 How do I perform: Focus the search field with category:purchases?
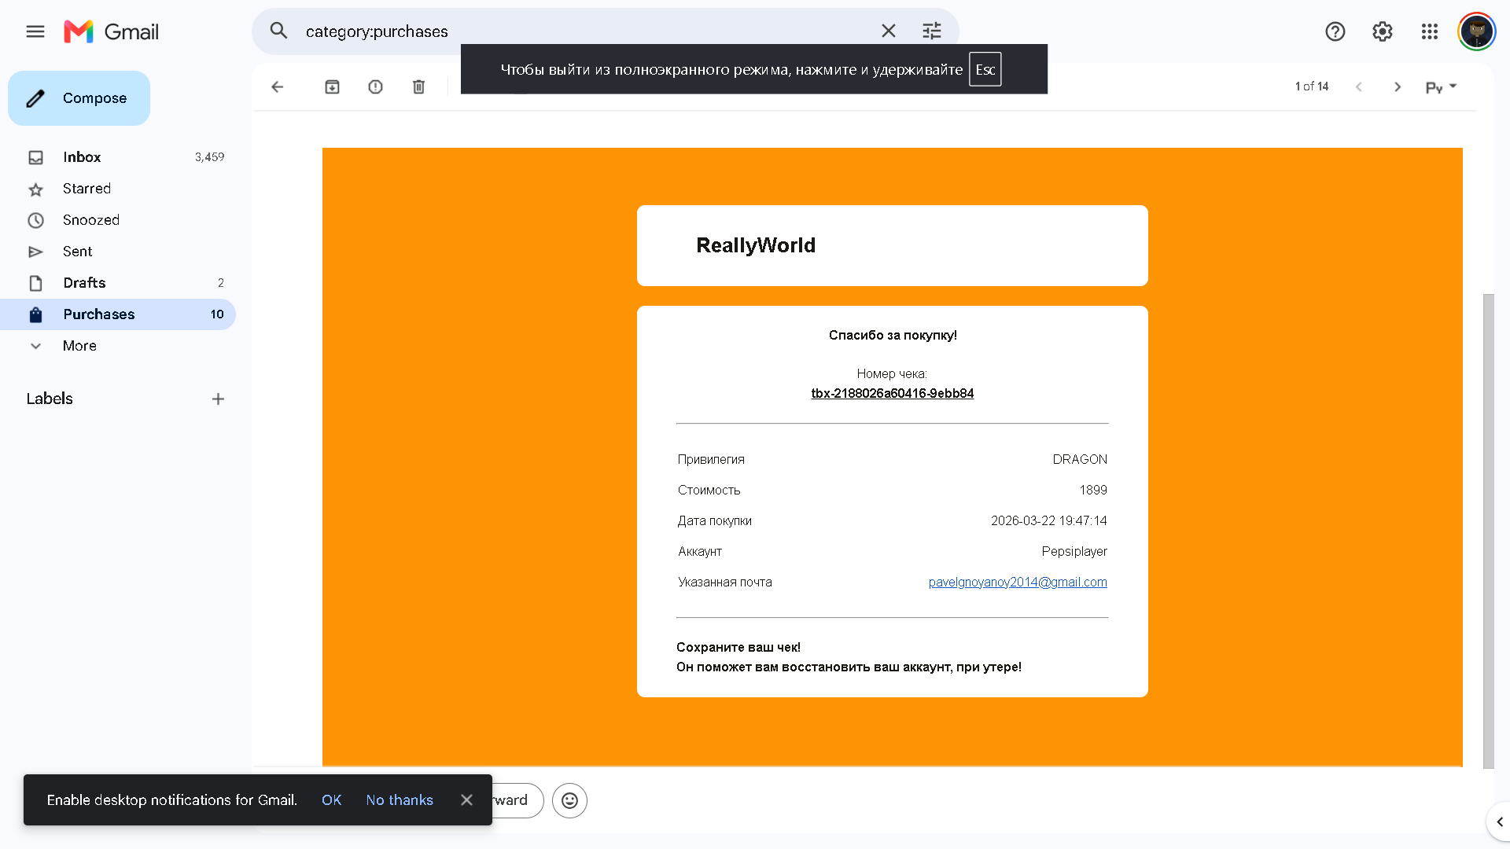(x=586, y=31)
